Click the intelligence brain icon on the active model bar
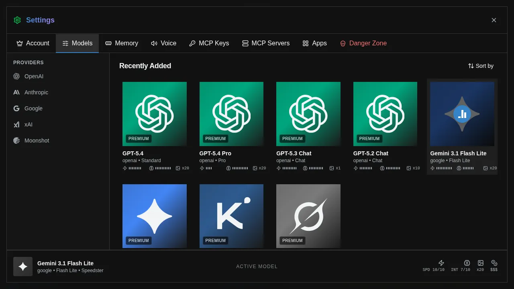Screen dimensions: 514x289 click(467, 263)
